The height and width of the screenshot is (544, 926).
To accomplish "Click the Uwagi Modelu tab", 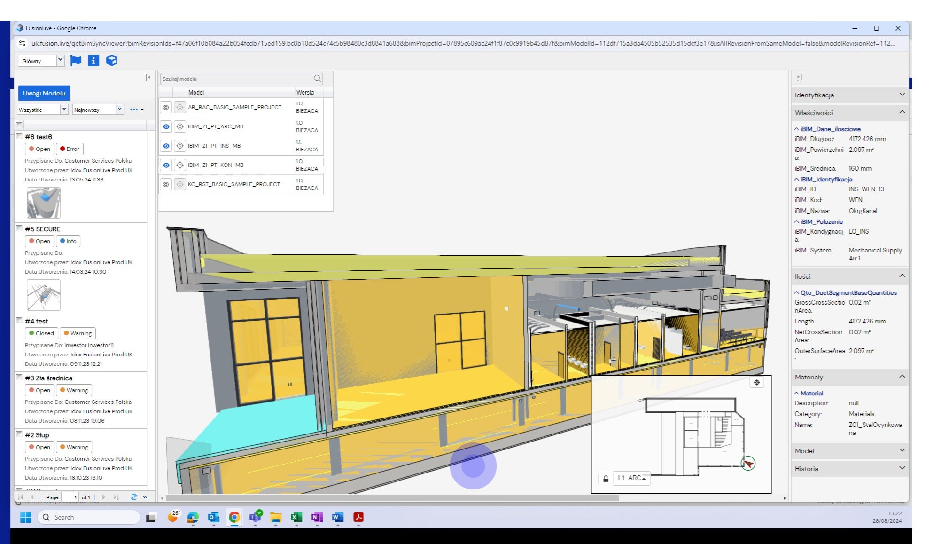I will 44,93.
